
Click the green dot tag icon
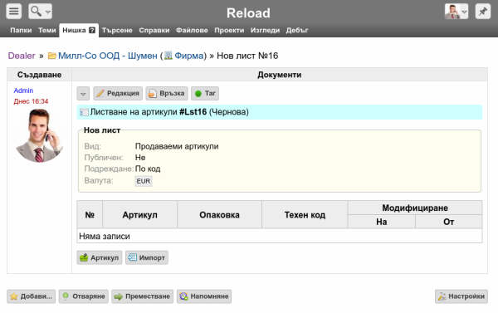click(198, 94)
